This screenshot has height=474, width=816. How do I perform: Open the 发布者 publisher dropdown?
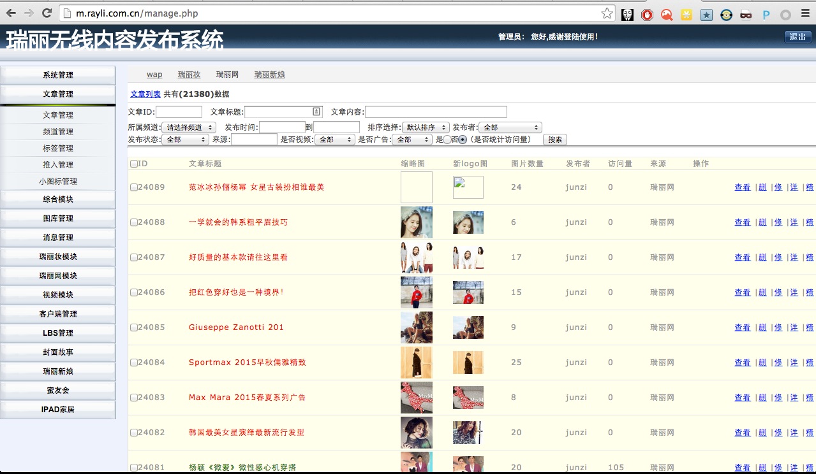coord(510,127)
